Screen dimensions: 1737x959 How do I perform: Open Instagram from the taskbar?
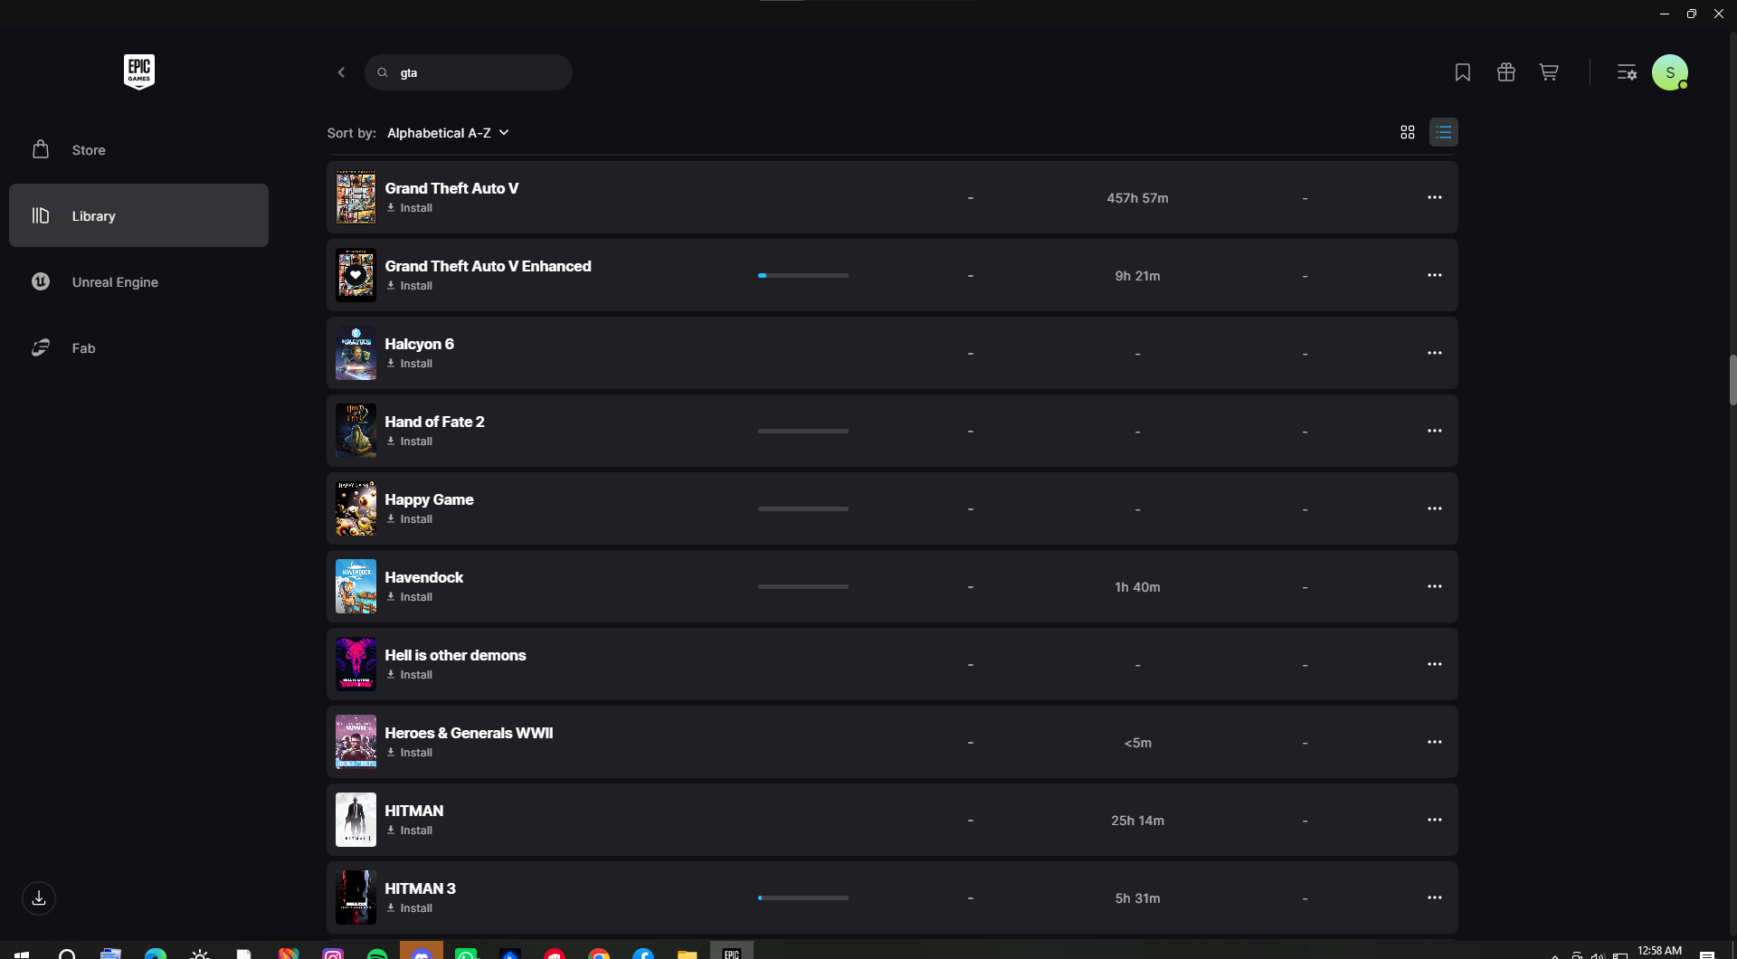[x=333, y=954]
